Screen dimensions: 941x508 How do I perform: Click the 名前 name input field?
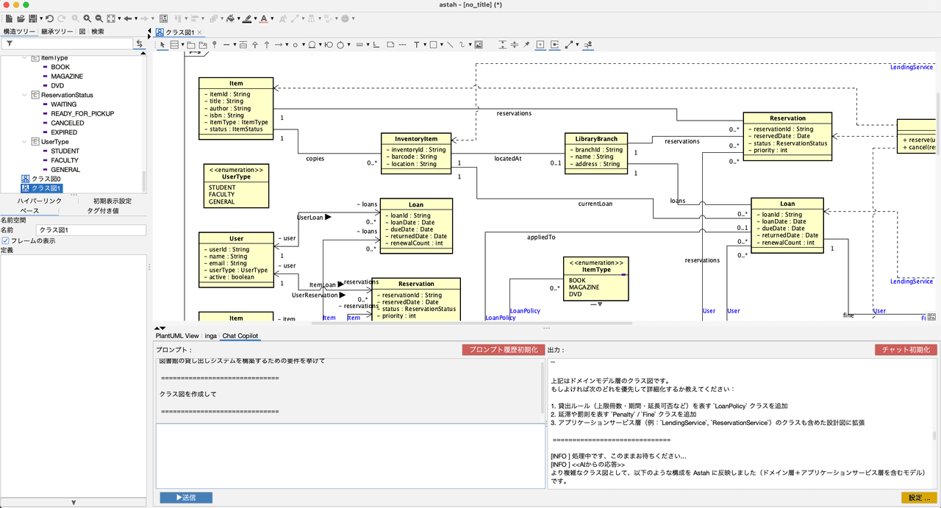[x=91, y=230]
